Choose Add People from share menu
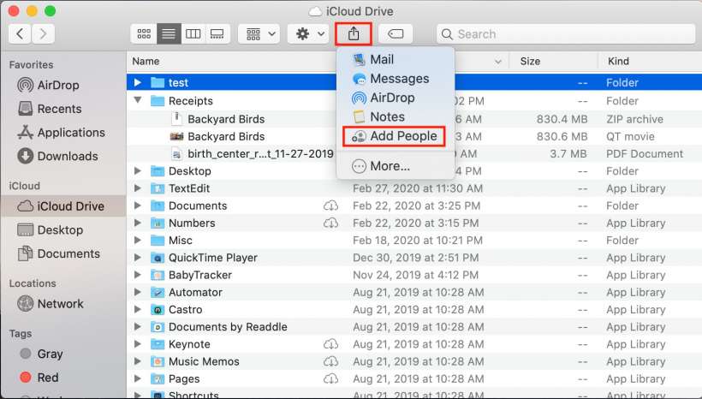The image size is (702, 399). [x=395, y=136]
